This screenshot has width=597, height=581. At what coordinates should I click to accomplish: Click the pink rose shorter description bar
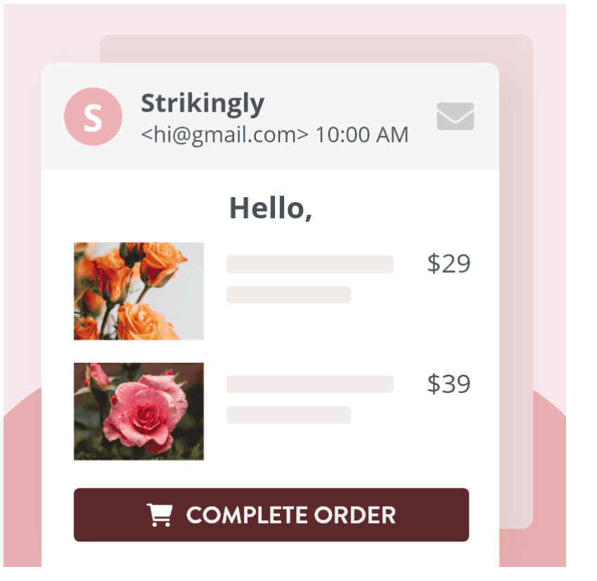click(288, 415)
